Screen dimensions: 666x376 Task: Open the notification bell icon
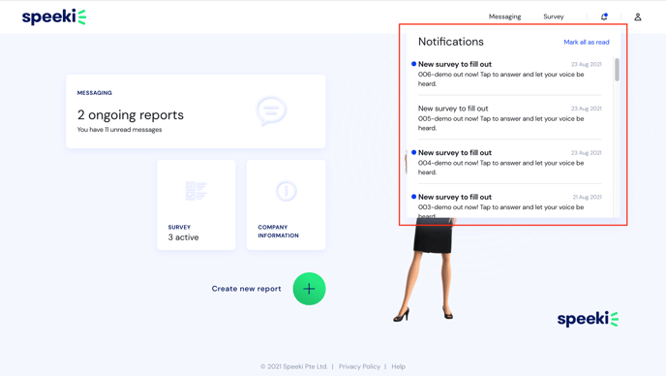coord(604,16)
